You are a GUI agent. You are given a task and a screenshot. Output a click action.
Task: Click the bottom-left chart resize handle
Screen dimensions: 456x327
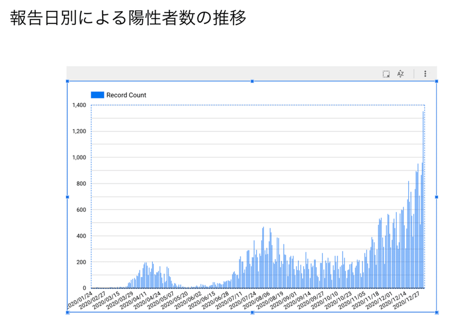67,312
